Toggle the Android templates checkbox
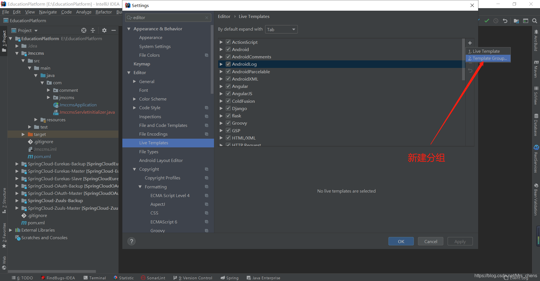540x281 pixels. (x=228, y=49)
